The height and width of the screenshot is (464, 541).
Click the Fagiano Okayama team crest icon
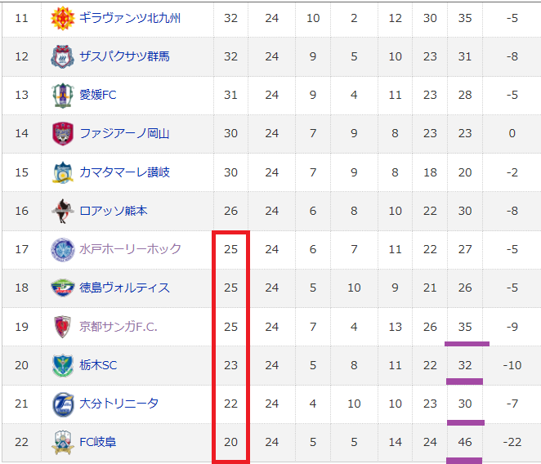[x=62, y=133]
